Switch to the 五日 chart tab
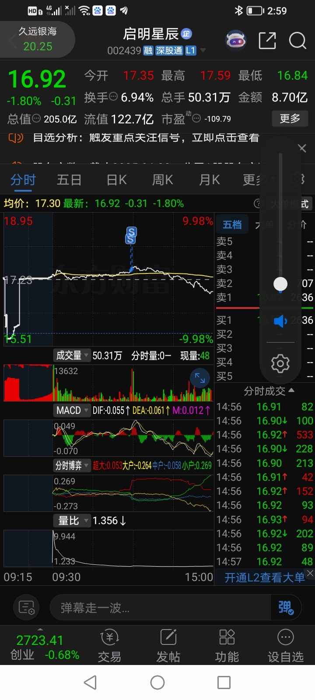315x700 pixels. (x=69, y=180)
